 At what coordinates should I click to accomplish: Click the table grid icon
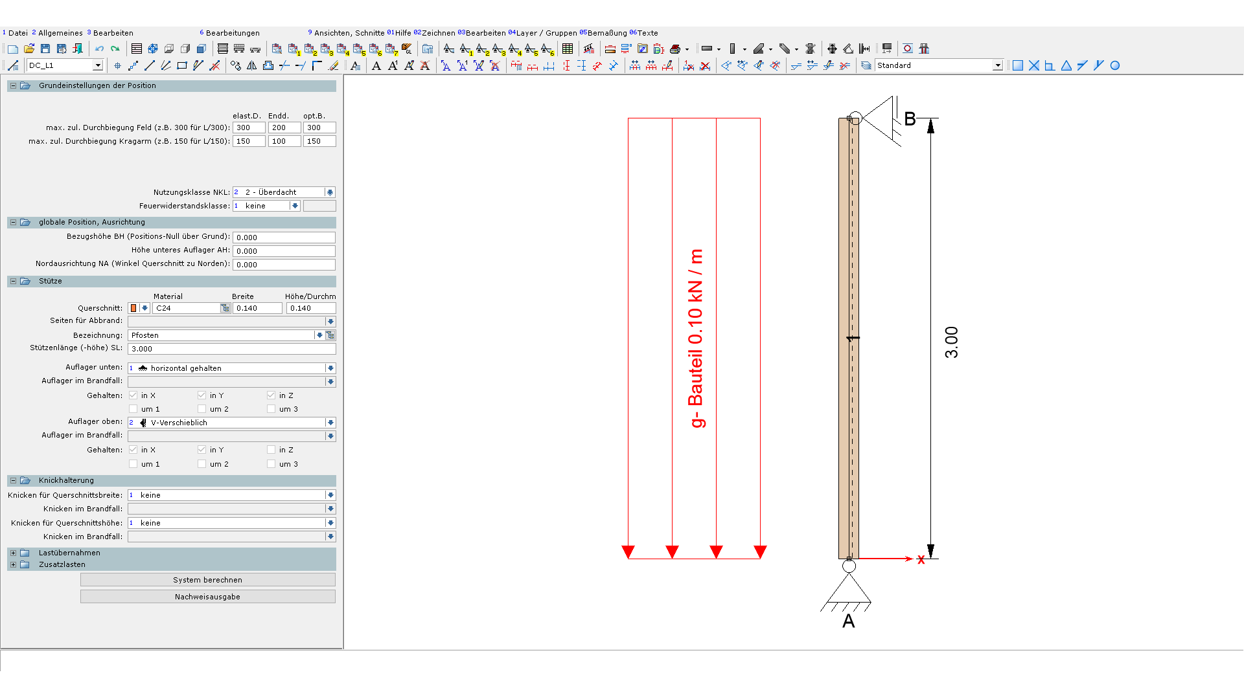tap(568, 49)
